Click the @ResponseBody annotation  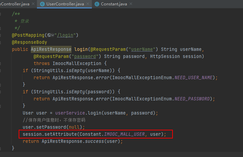coord(29,42)
